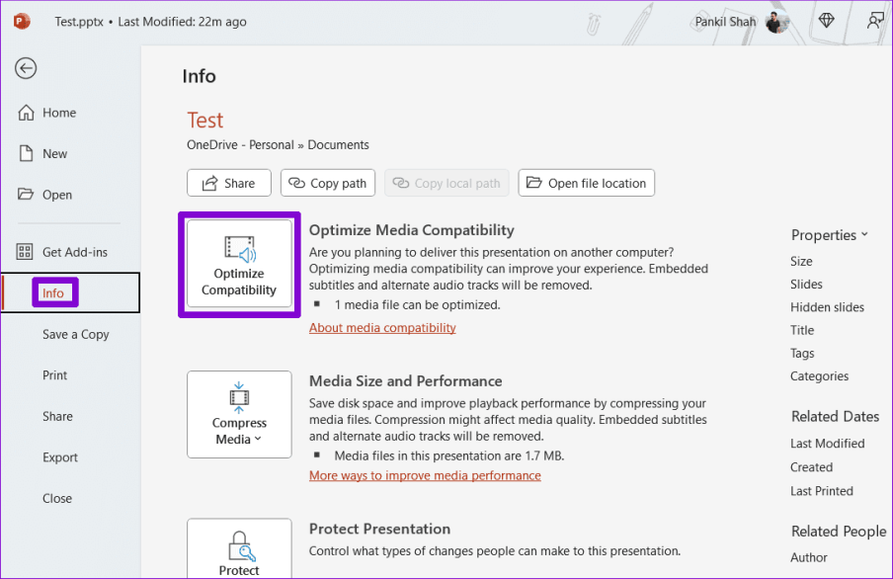
Task: Click the Protect Presentation lock icon
Action: (239, 545)
